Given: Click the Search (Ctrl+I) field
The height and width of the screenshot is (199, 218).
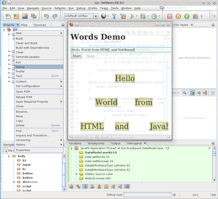Looking at the screenshot, I should (x=191, y=8).
